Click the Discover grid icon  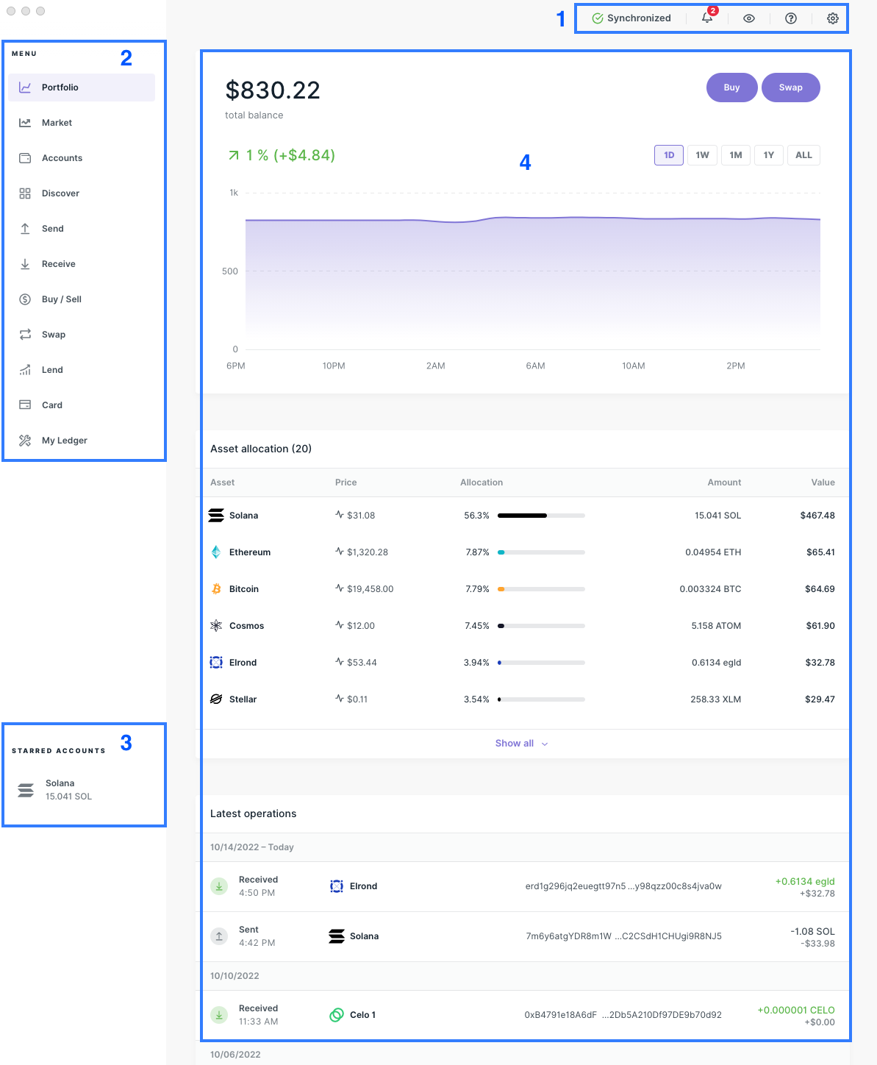coord(25,193)
